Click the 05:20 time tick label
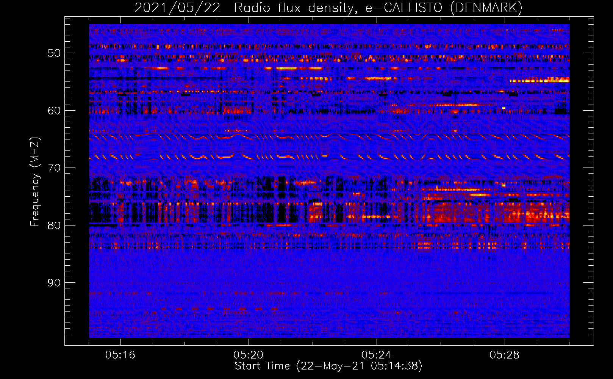This screenshot has width=613, height=379. [249, 355]
